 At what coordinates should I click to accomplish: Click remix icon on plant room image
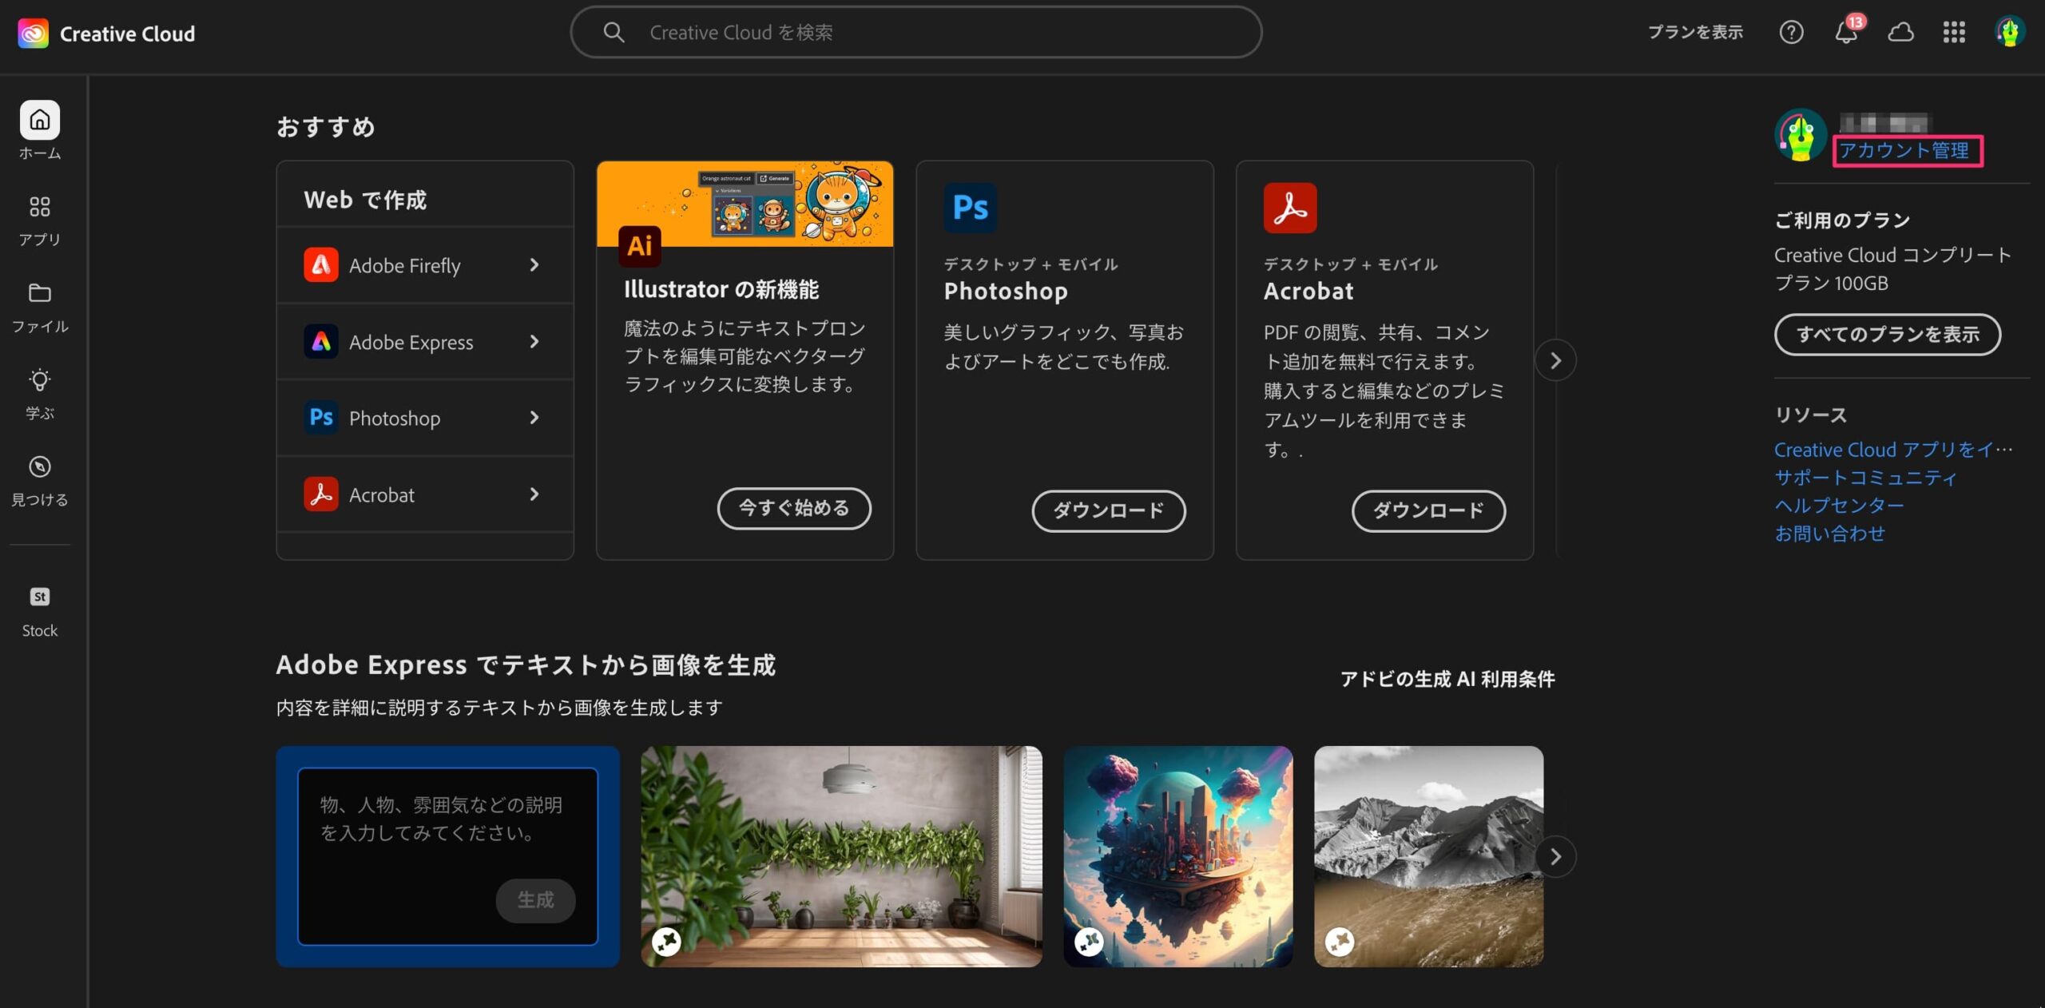pos(666,942)
